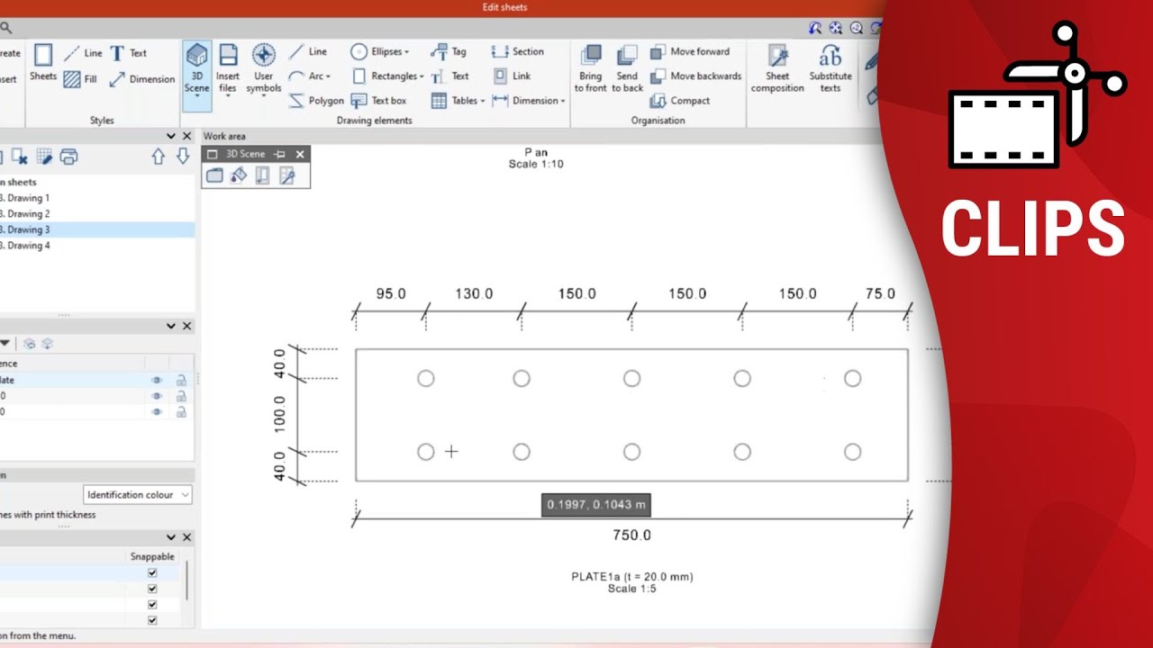Move sheet up with the up arrow
The image size is (1153, 648).
159,157
